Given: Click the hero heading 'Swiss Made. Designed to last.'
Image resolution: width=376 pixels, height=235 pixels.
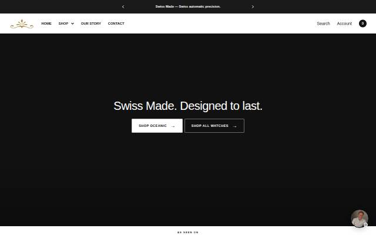Looking at the screenshot, I should 188,106.
